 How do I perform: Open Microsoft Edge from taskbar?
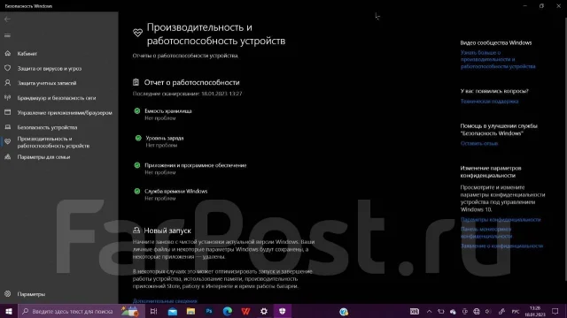pyautogui.click(x=228, y=311)
